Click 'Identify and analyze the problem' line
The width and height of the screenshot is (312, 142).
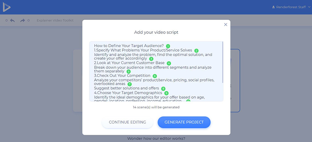[153, 55]
